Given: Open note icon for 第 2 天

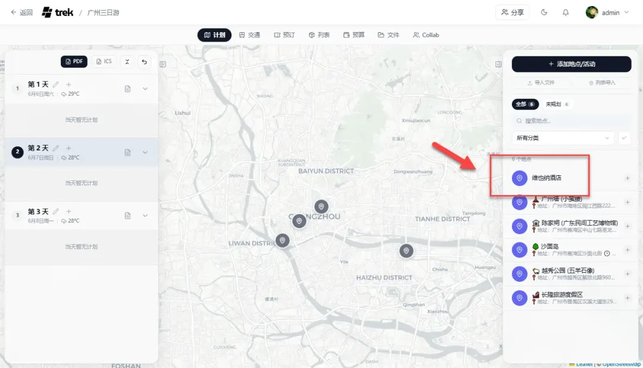Looking at the screenshot, I should pyautogui.click(x=127, y=152).
